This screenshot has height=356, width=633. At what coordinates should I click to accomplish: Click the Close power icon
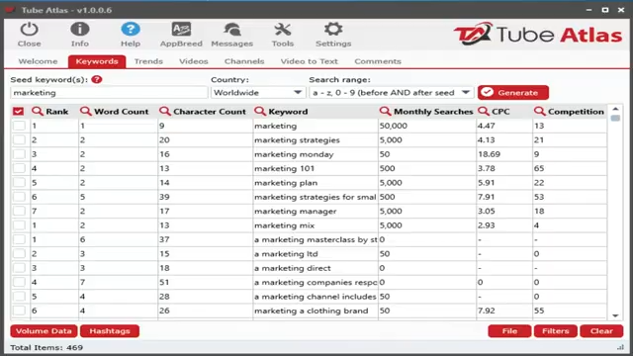coord(29,30)
